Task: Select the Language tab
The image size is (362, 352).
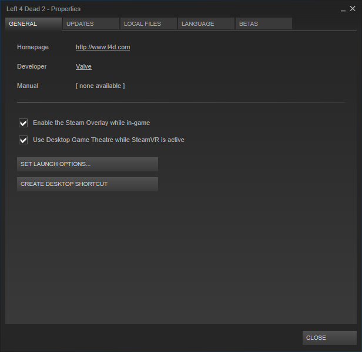Action: pos(206,23)
